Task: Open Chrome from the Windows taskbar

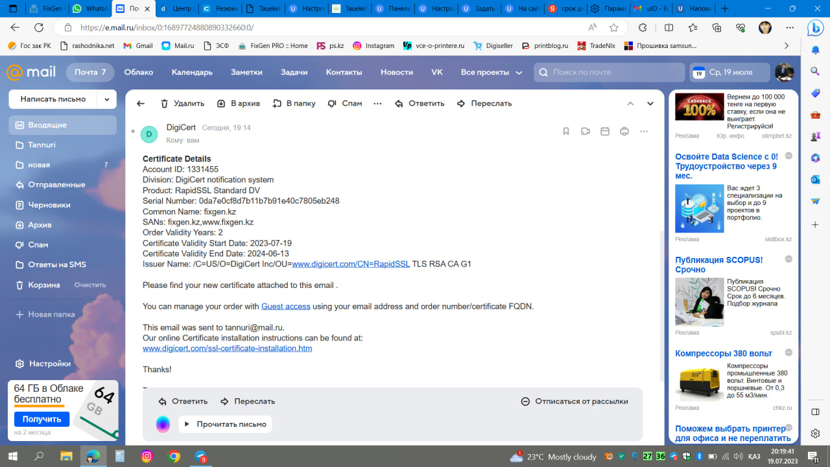Action: tap(174, 457)
